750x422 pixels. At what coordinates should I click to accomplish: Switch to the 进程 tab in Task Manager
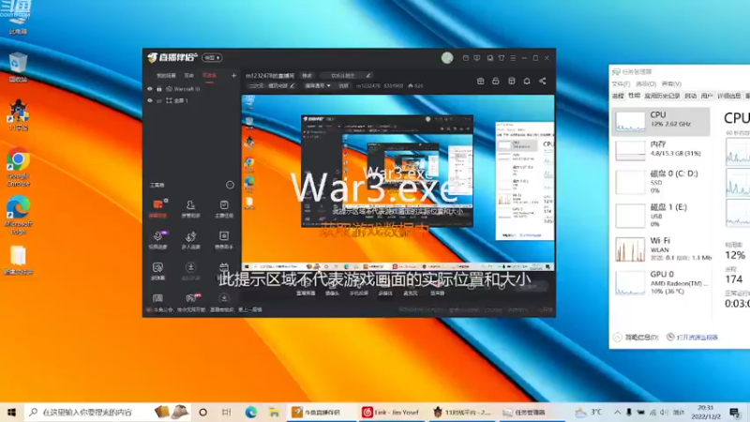618,96
